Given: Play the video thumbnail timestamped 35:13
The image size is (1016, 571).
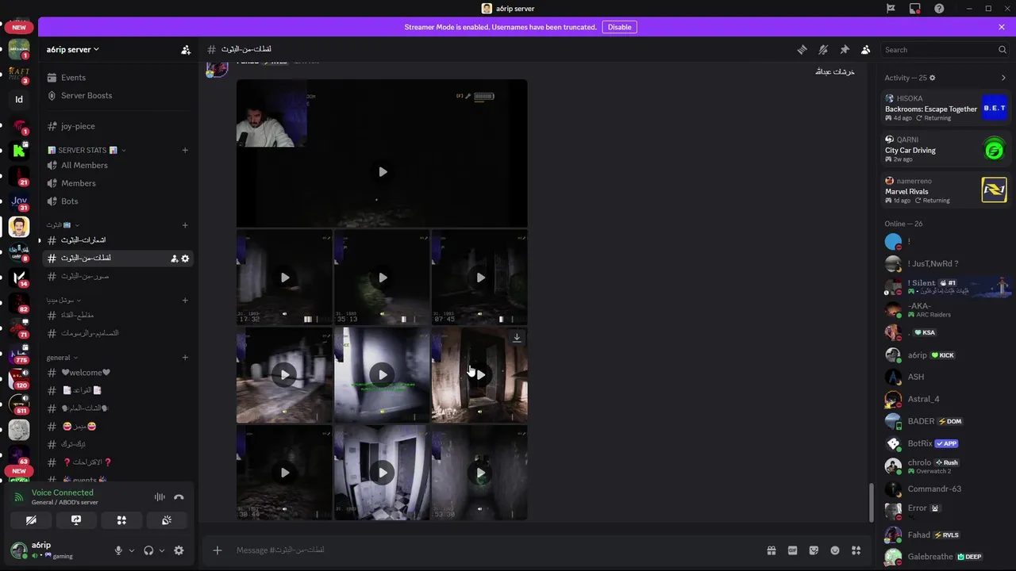Looking at the screenshot, I should tap(383, 278).
